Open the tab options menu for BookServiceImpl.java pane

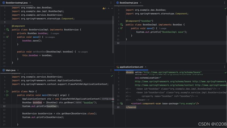[x=111, y=3]
